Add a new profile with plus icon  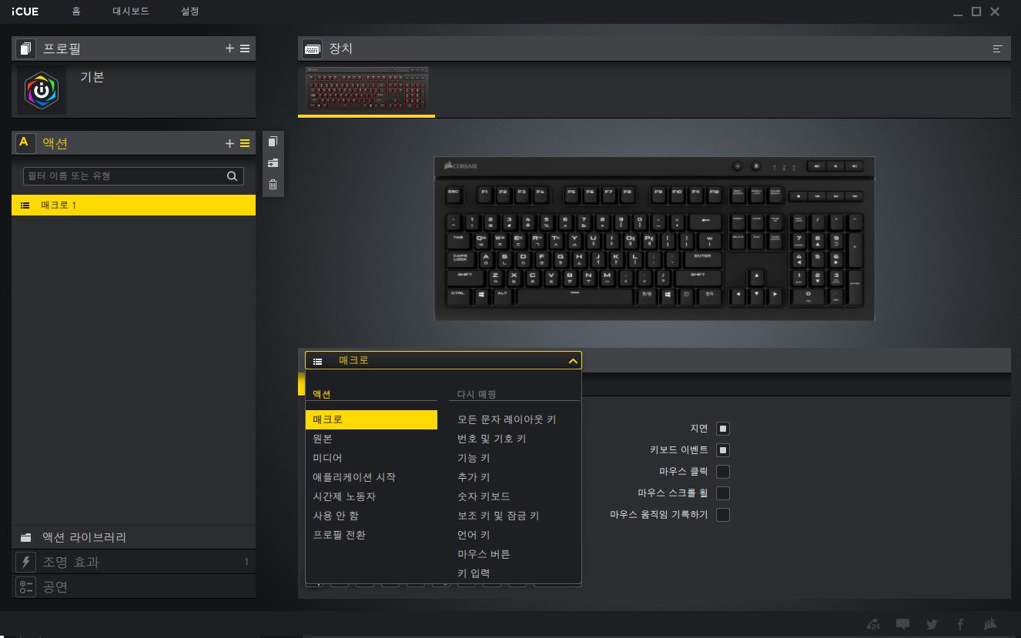[x=229, y=48]
